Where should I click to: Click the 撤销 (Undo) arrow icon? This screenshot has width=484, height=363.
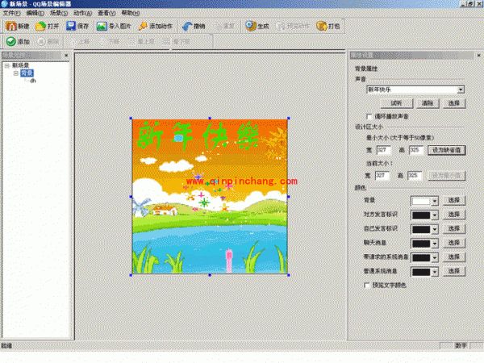pyautogui.click(x=187, y=27)
